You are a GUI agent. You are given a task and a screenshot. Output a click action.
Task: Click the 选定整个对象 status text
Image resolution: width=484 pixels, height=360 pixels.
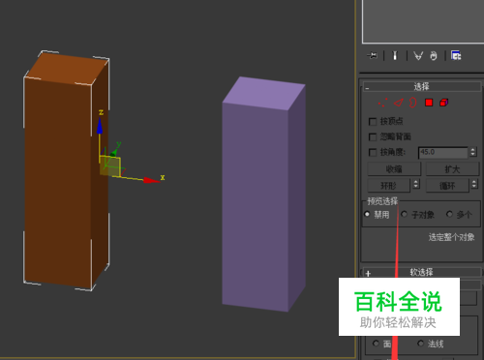point(451,237)
